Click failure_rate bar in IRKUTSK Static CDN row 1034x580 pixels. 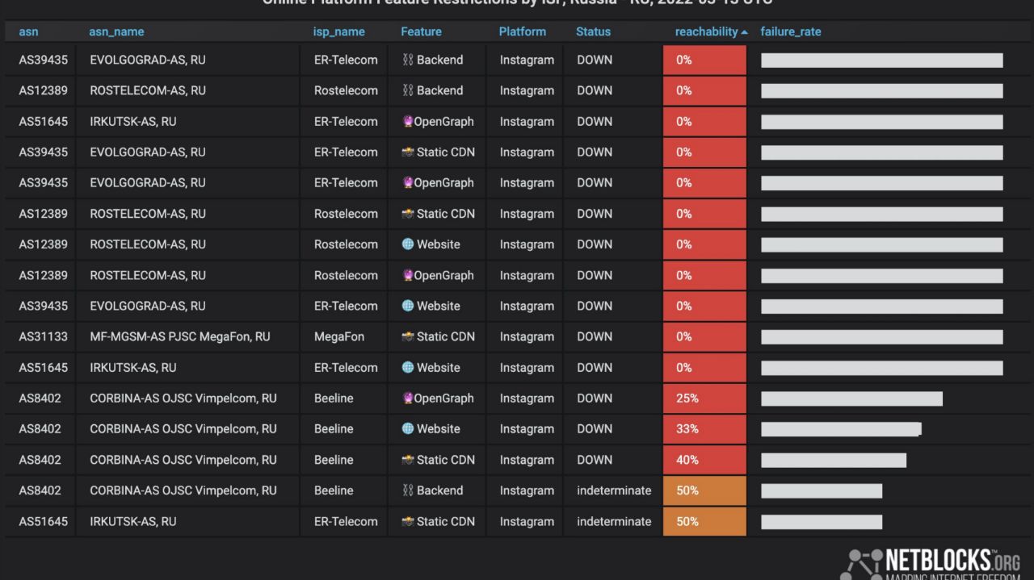pyautogui.click(x=822, y=522)
